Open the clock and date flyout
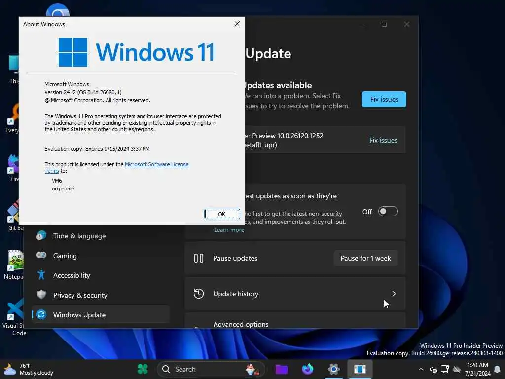Viewport: 505px width, 379px height. click(x=477, y=369)
